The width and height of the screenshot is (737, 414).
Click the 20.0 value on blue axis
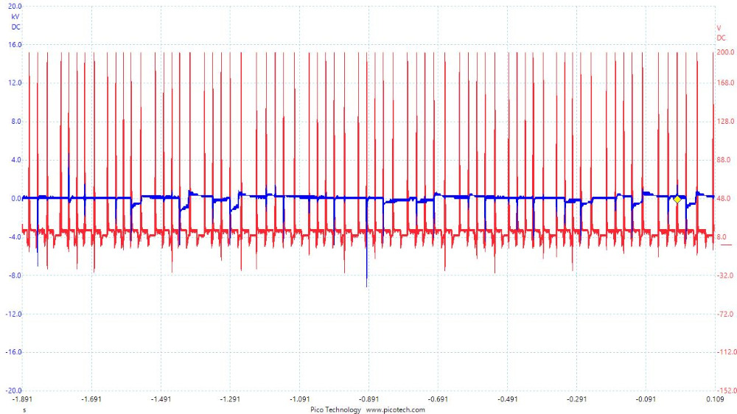click(15, 5)
